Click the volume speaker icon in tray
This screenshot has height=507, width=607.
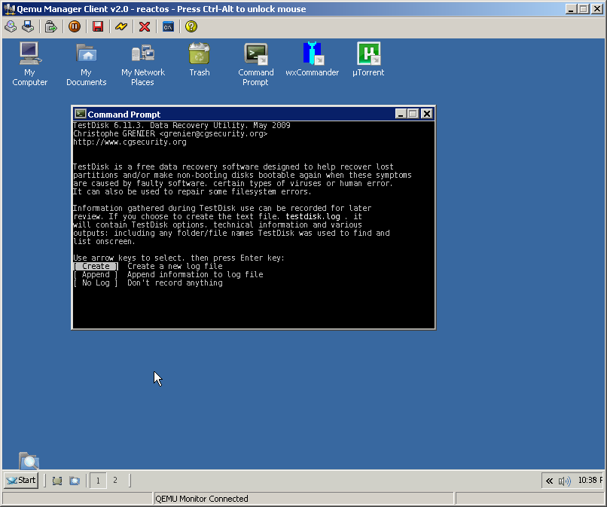[565, 481]
